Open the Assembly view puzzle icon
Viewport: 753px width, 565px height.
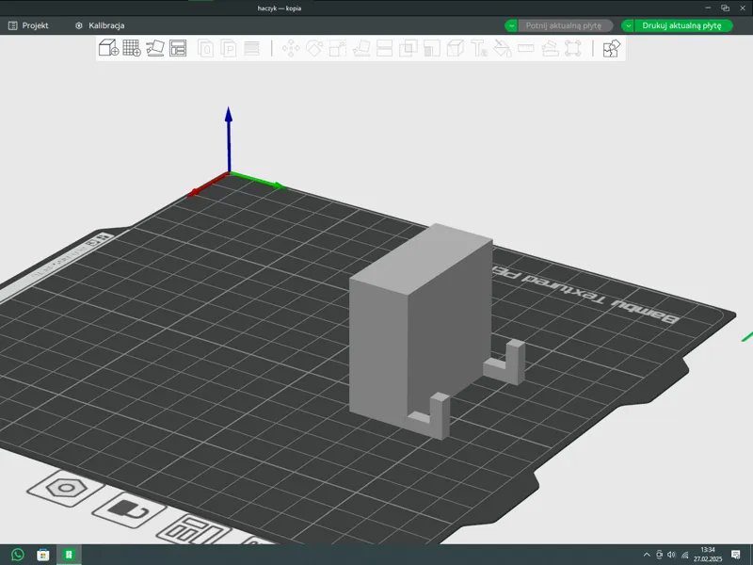tap(611, 48)
